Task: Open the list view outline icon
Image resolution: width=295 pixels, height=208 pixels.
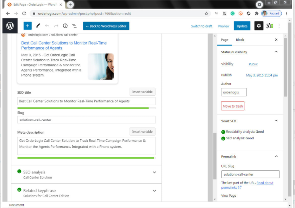Action: tap(74, 26)
